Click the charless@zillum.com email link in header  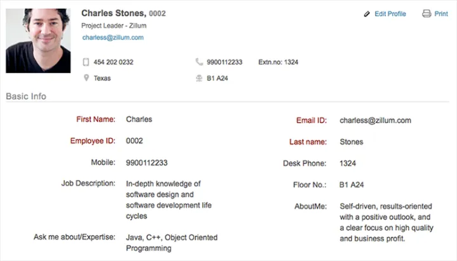[112, 37]
